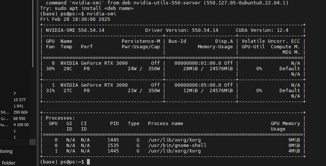Image resolution: width=326 pixels, height=166 pixels.
Task: Click the bus ID '00000000:01:00.0'
Action: [198, 63]
